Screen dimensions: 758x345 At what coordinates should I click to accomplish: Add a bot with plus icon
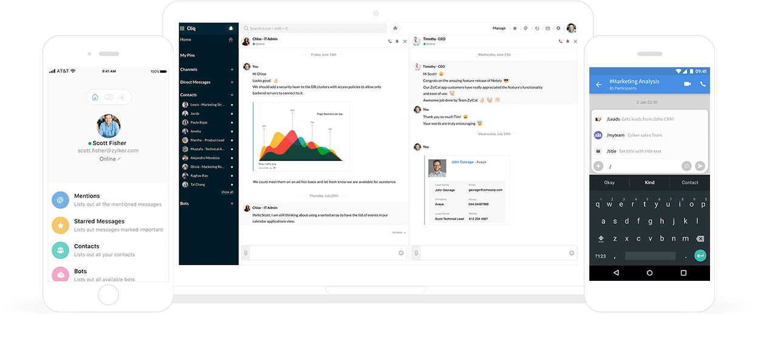pos(232,203)
